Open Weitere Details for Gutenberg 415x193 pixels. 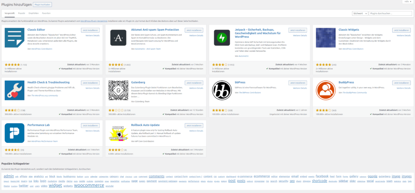coord(197,88)
